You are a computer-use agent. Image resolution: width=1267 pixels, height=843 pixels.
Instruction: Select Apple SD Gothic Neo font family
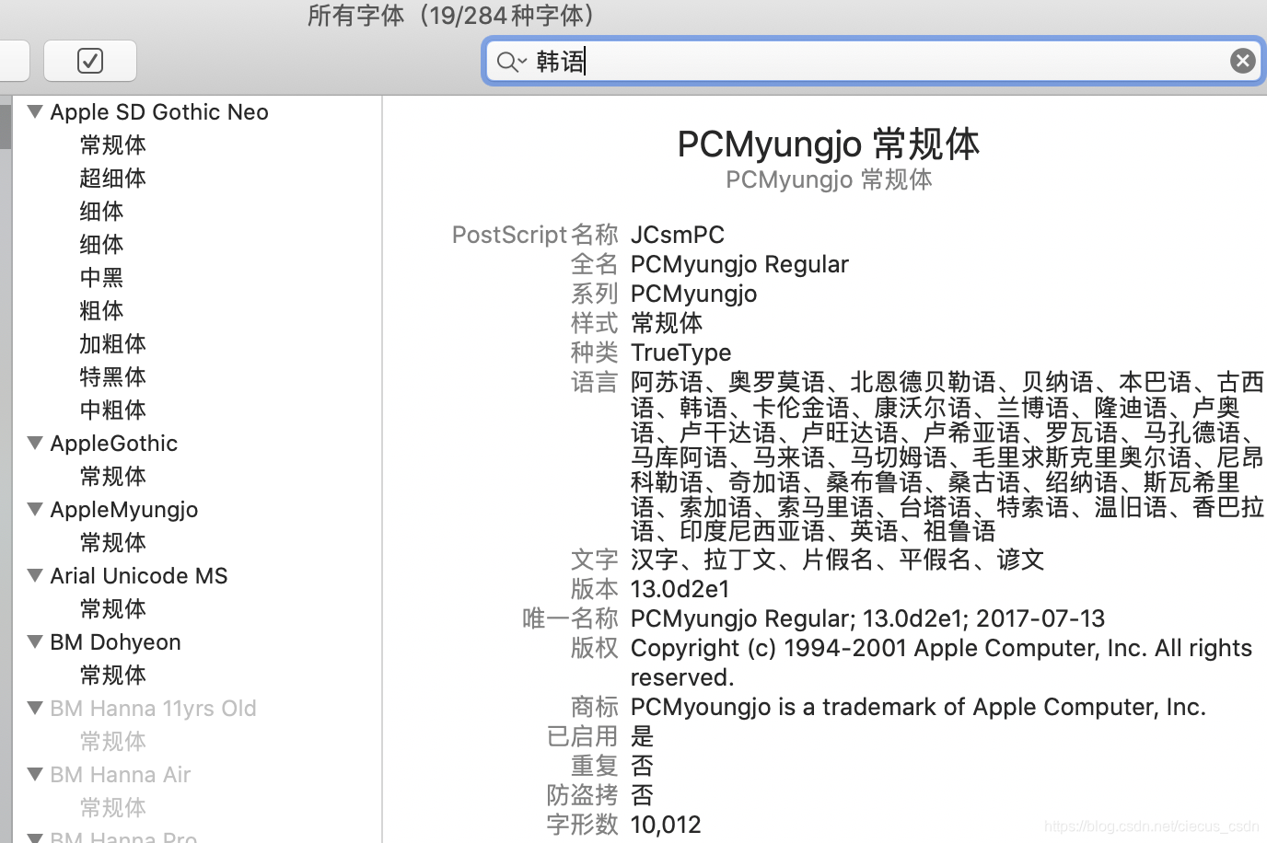pyautogui.click(x=159, y=112)
